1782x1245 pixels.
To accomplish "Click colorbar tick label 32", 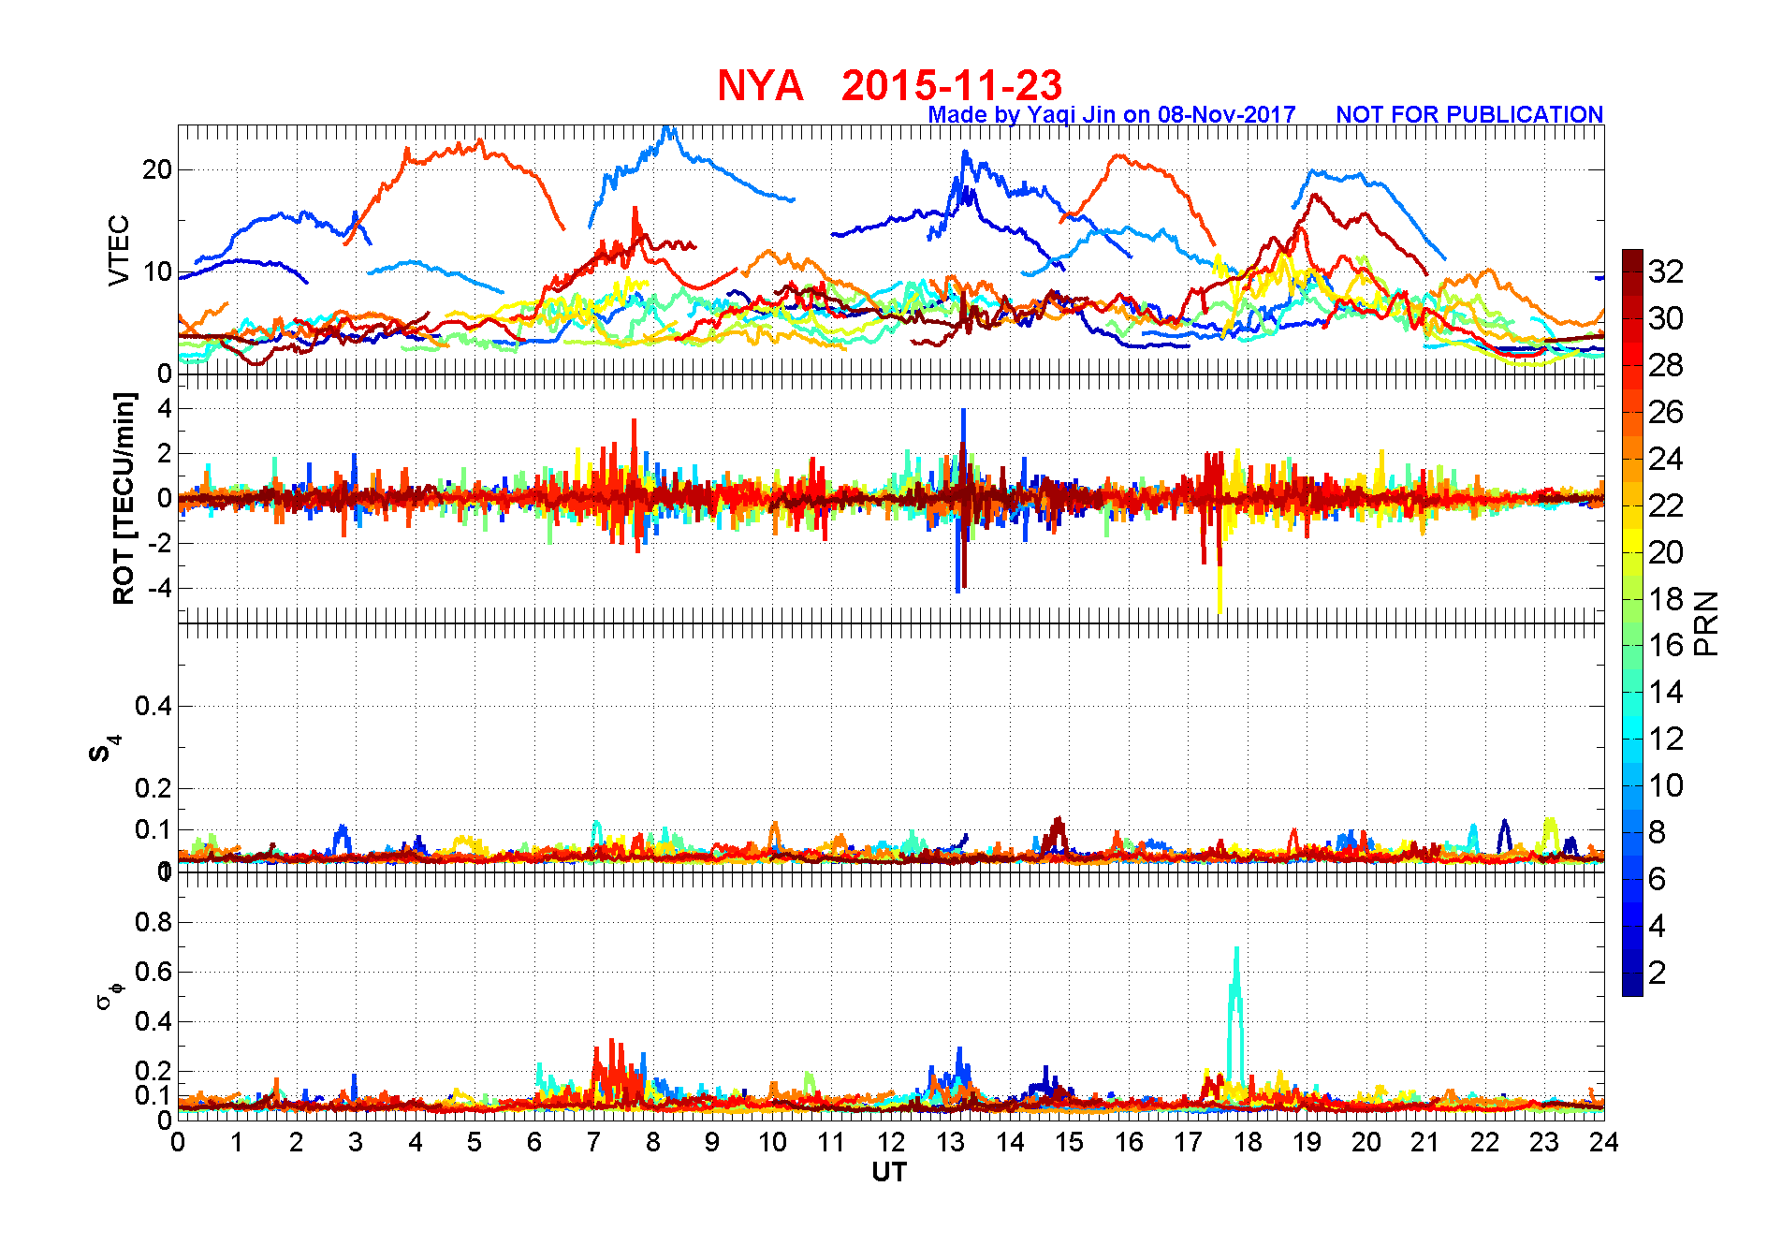I will click(x=1666, y=271).
